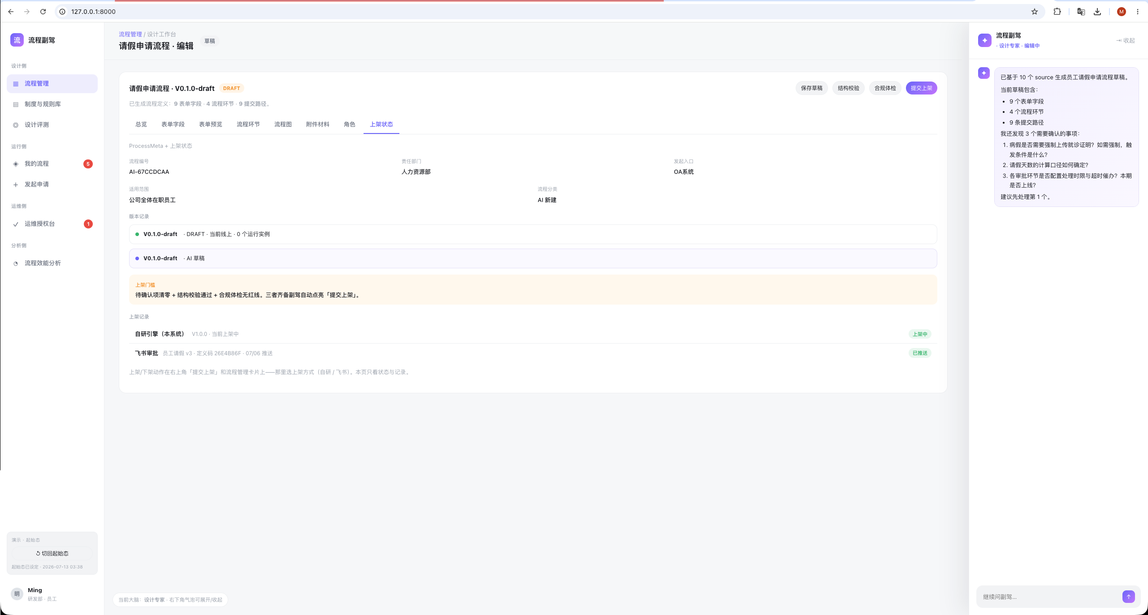Switch to the 表单字段 tab

[x=173, y=125]
